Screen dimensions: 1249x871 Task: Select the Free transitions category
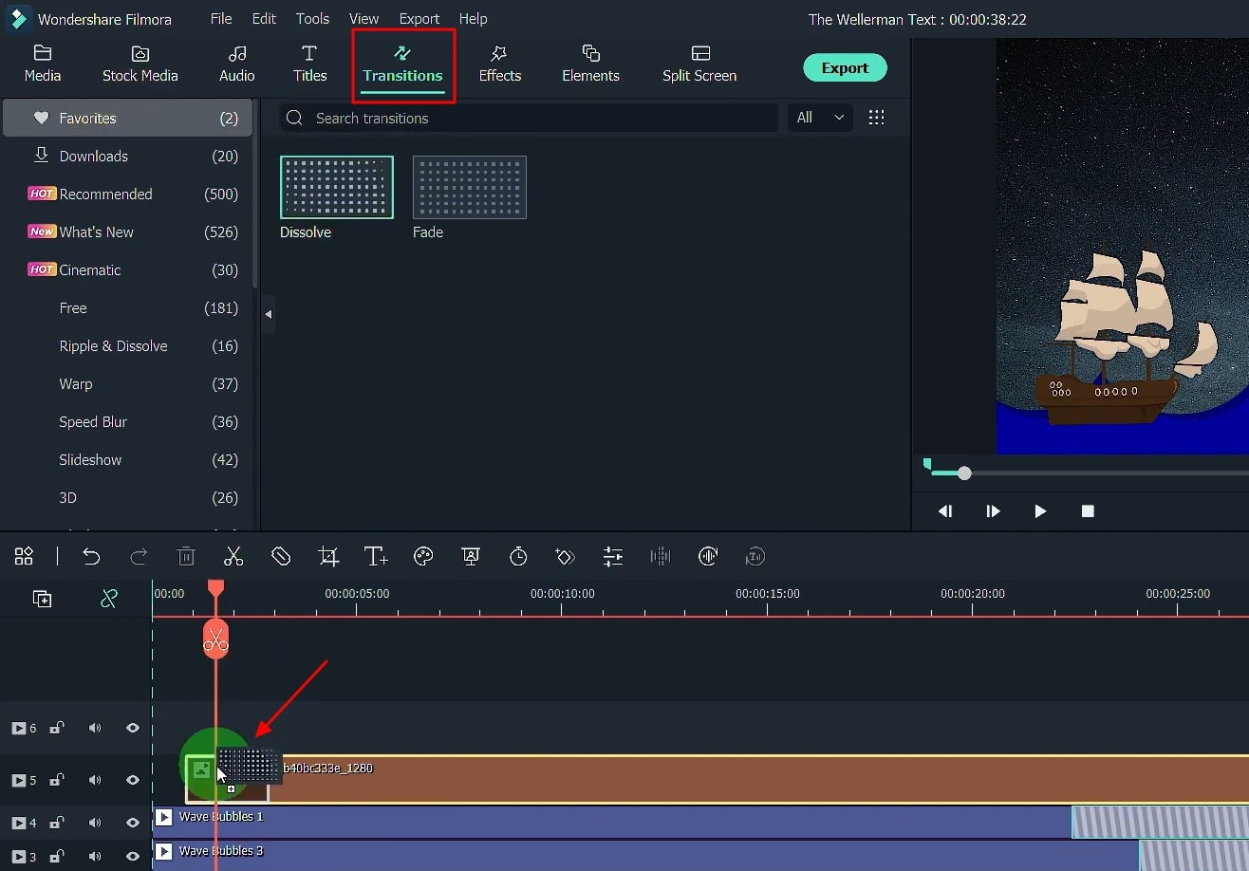(127, 307)
